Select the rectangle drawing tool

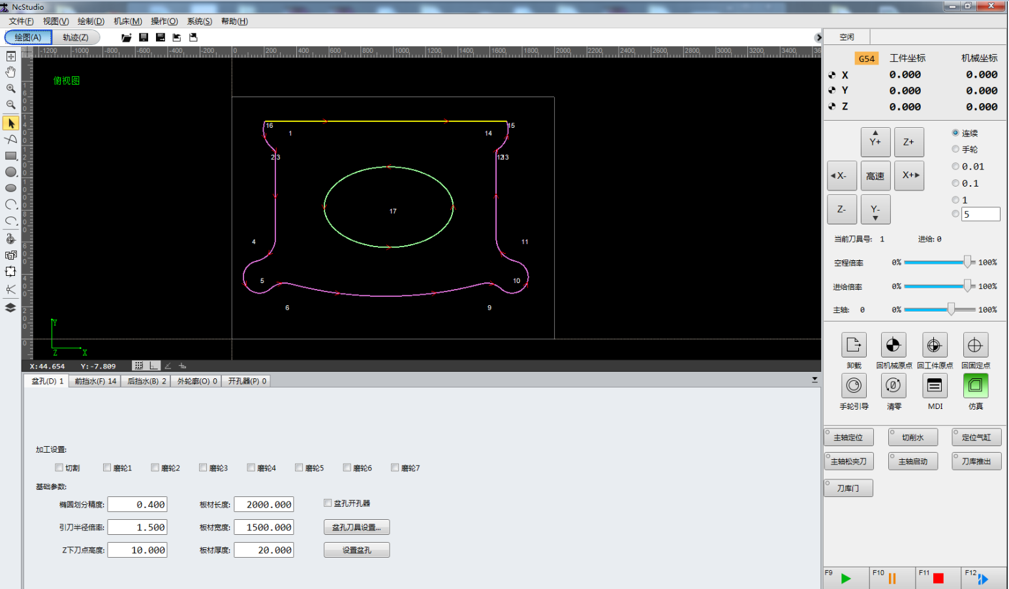coord(10,156)
